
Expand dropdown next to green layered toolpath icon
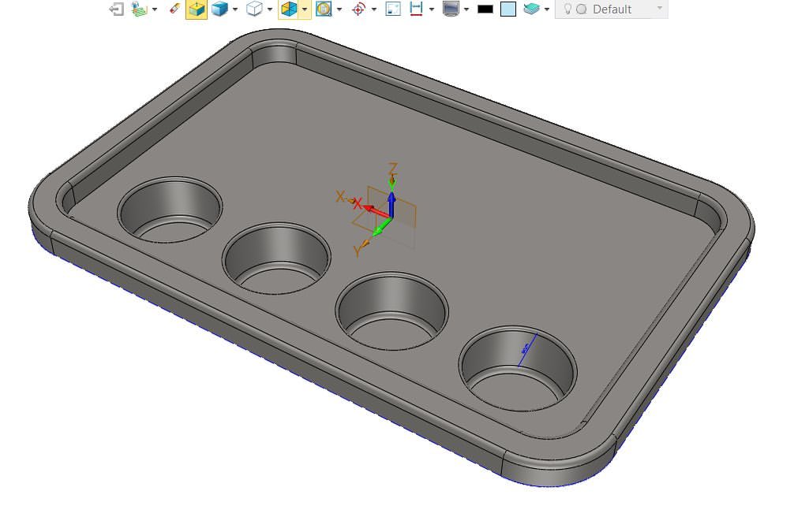pyautogui.click(x=155, y=9)
